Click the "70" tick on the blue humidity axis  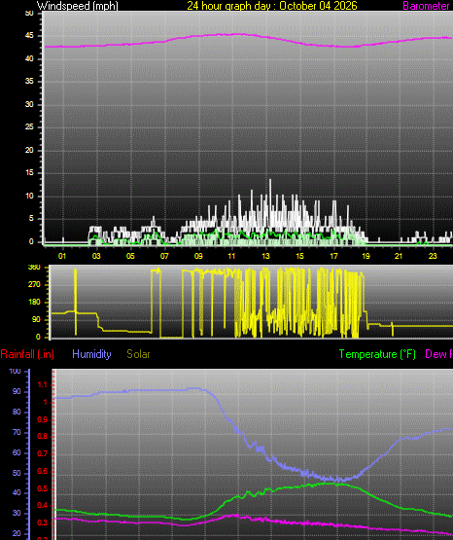coord(17,433)
